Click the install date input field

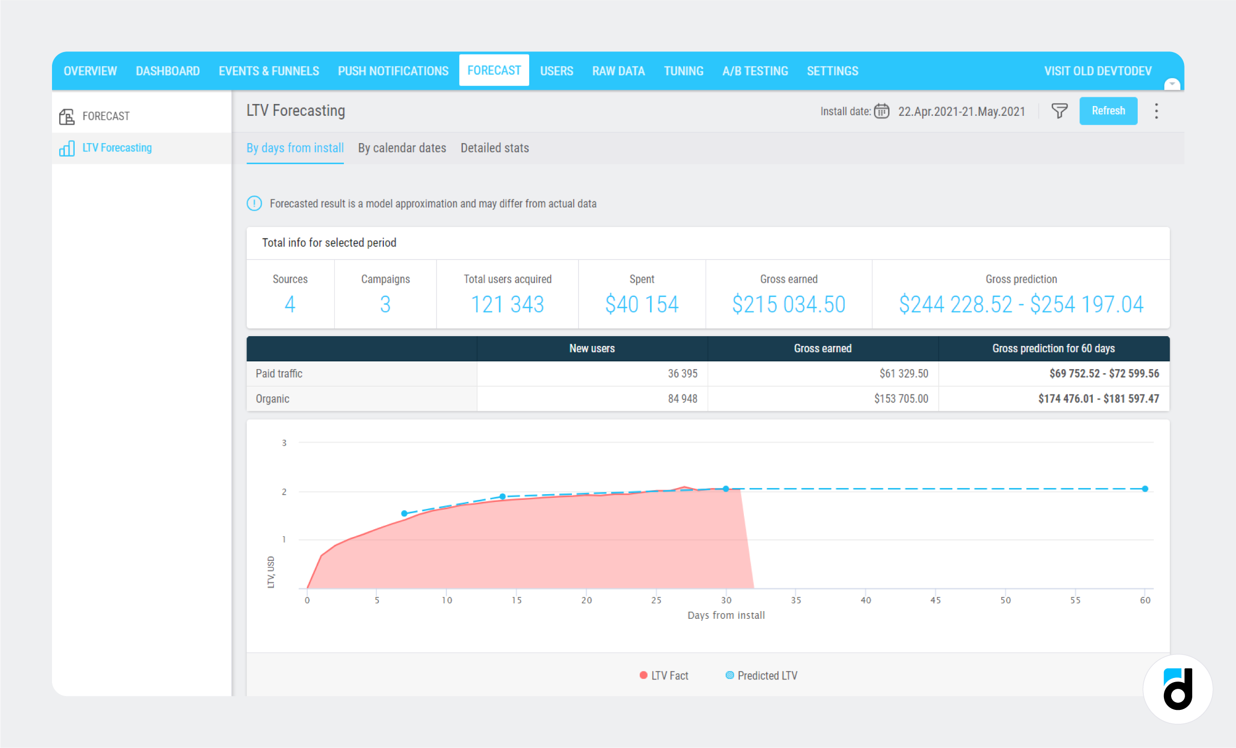pyautogui.click(x=962, y=110)
